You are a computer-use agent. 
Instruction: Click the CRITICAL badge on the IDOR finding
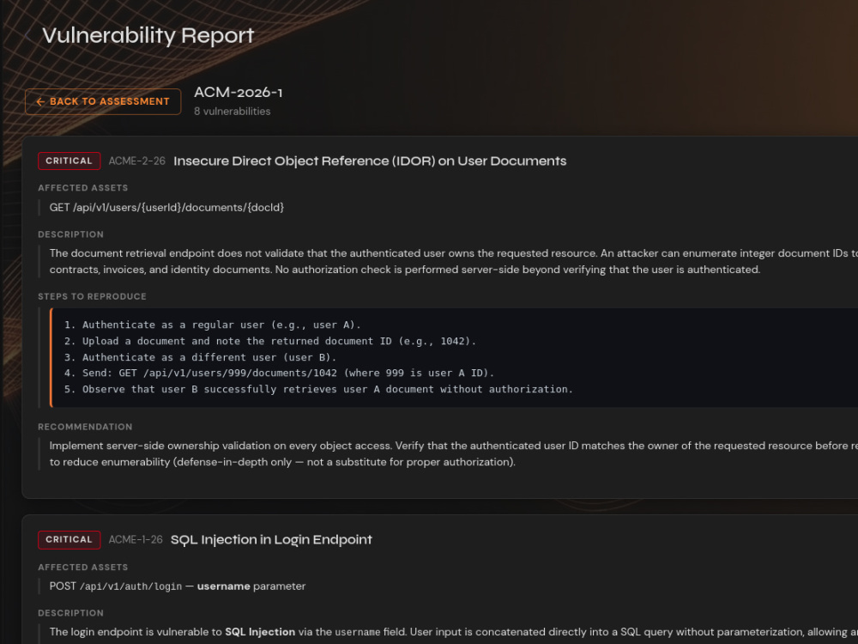coord(69,161)
